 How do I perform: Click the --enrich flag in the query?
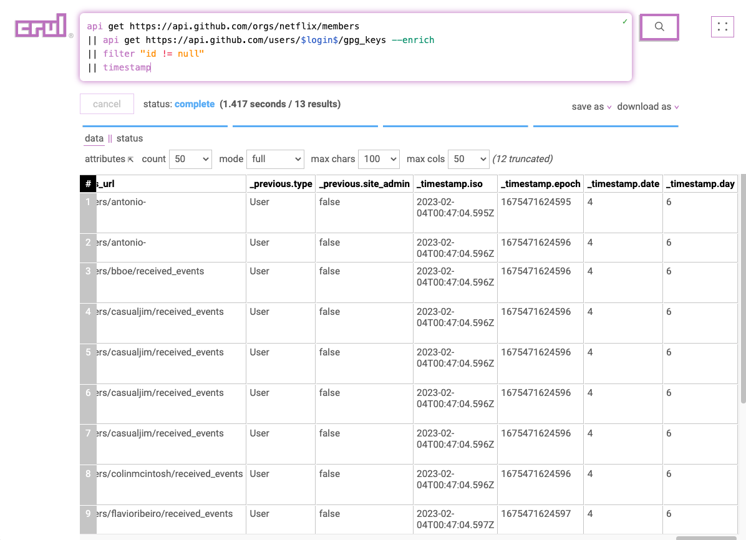(x=413, y=40)
